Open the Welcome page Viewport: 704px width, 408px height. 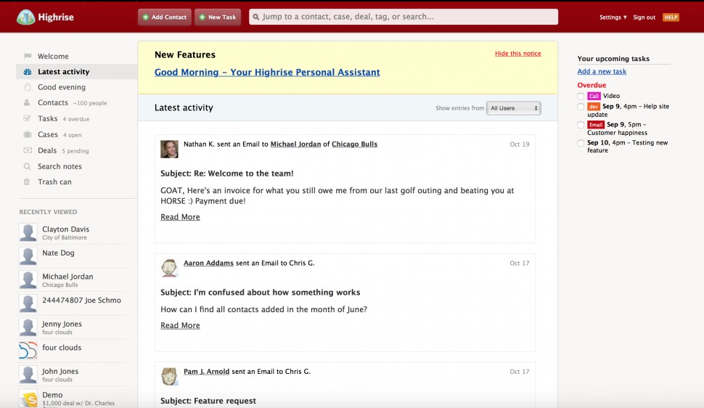click(x=53, y=56)
